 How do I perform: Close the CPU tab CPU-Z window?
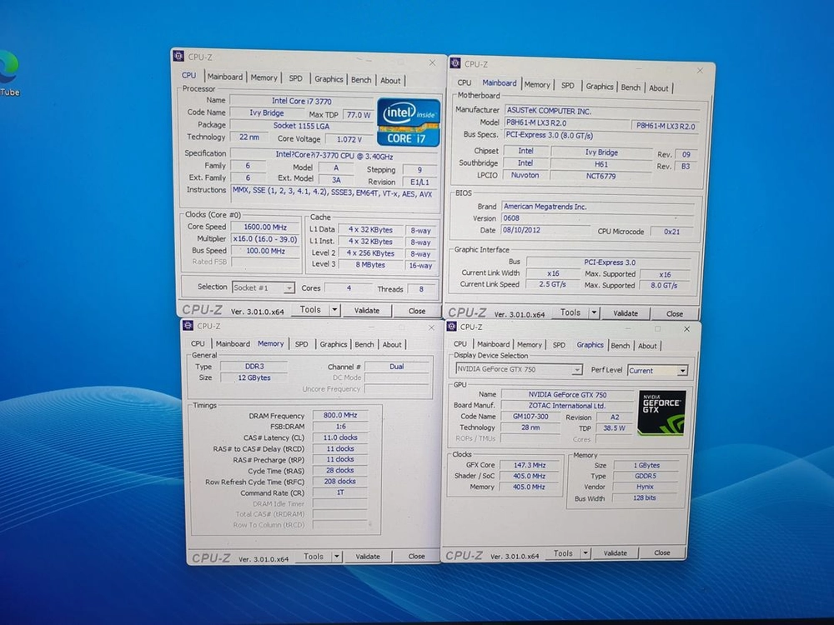[x=432, y=62]
